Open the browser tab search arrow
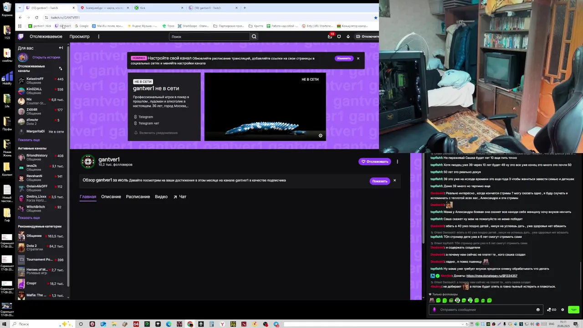The width and height of the screenshot is (583, 328). pyautogui.click(x=19, y=8)
